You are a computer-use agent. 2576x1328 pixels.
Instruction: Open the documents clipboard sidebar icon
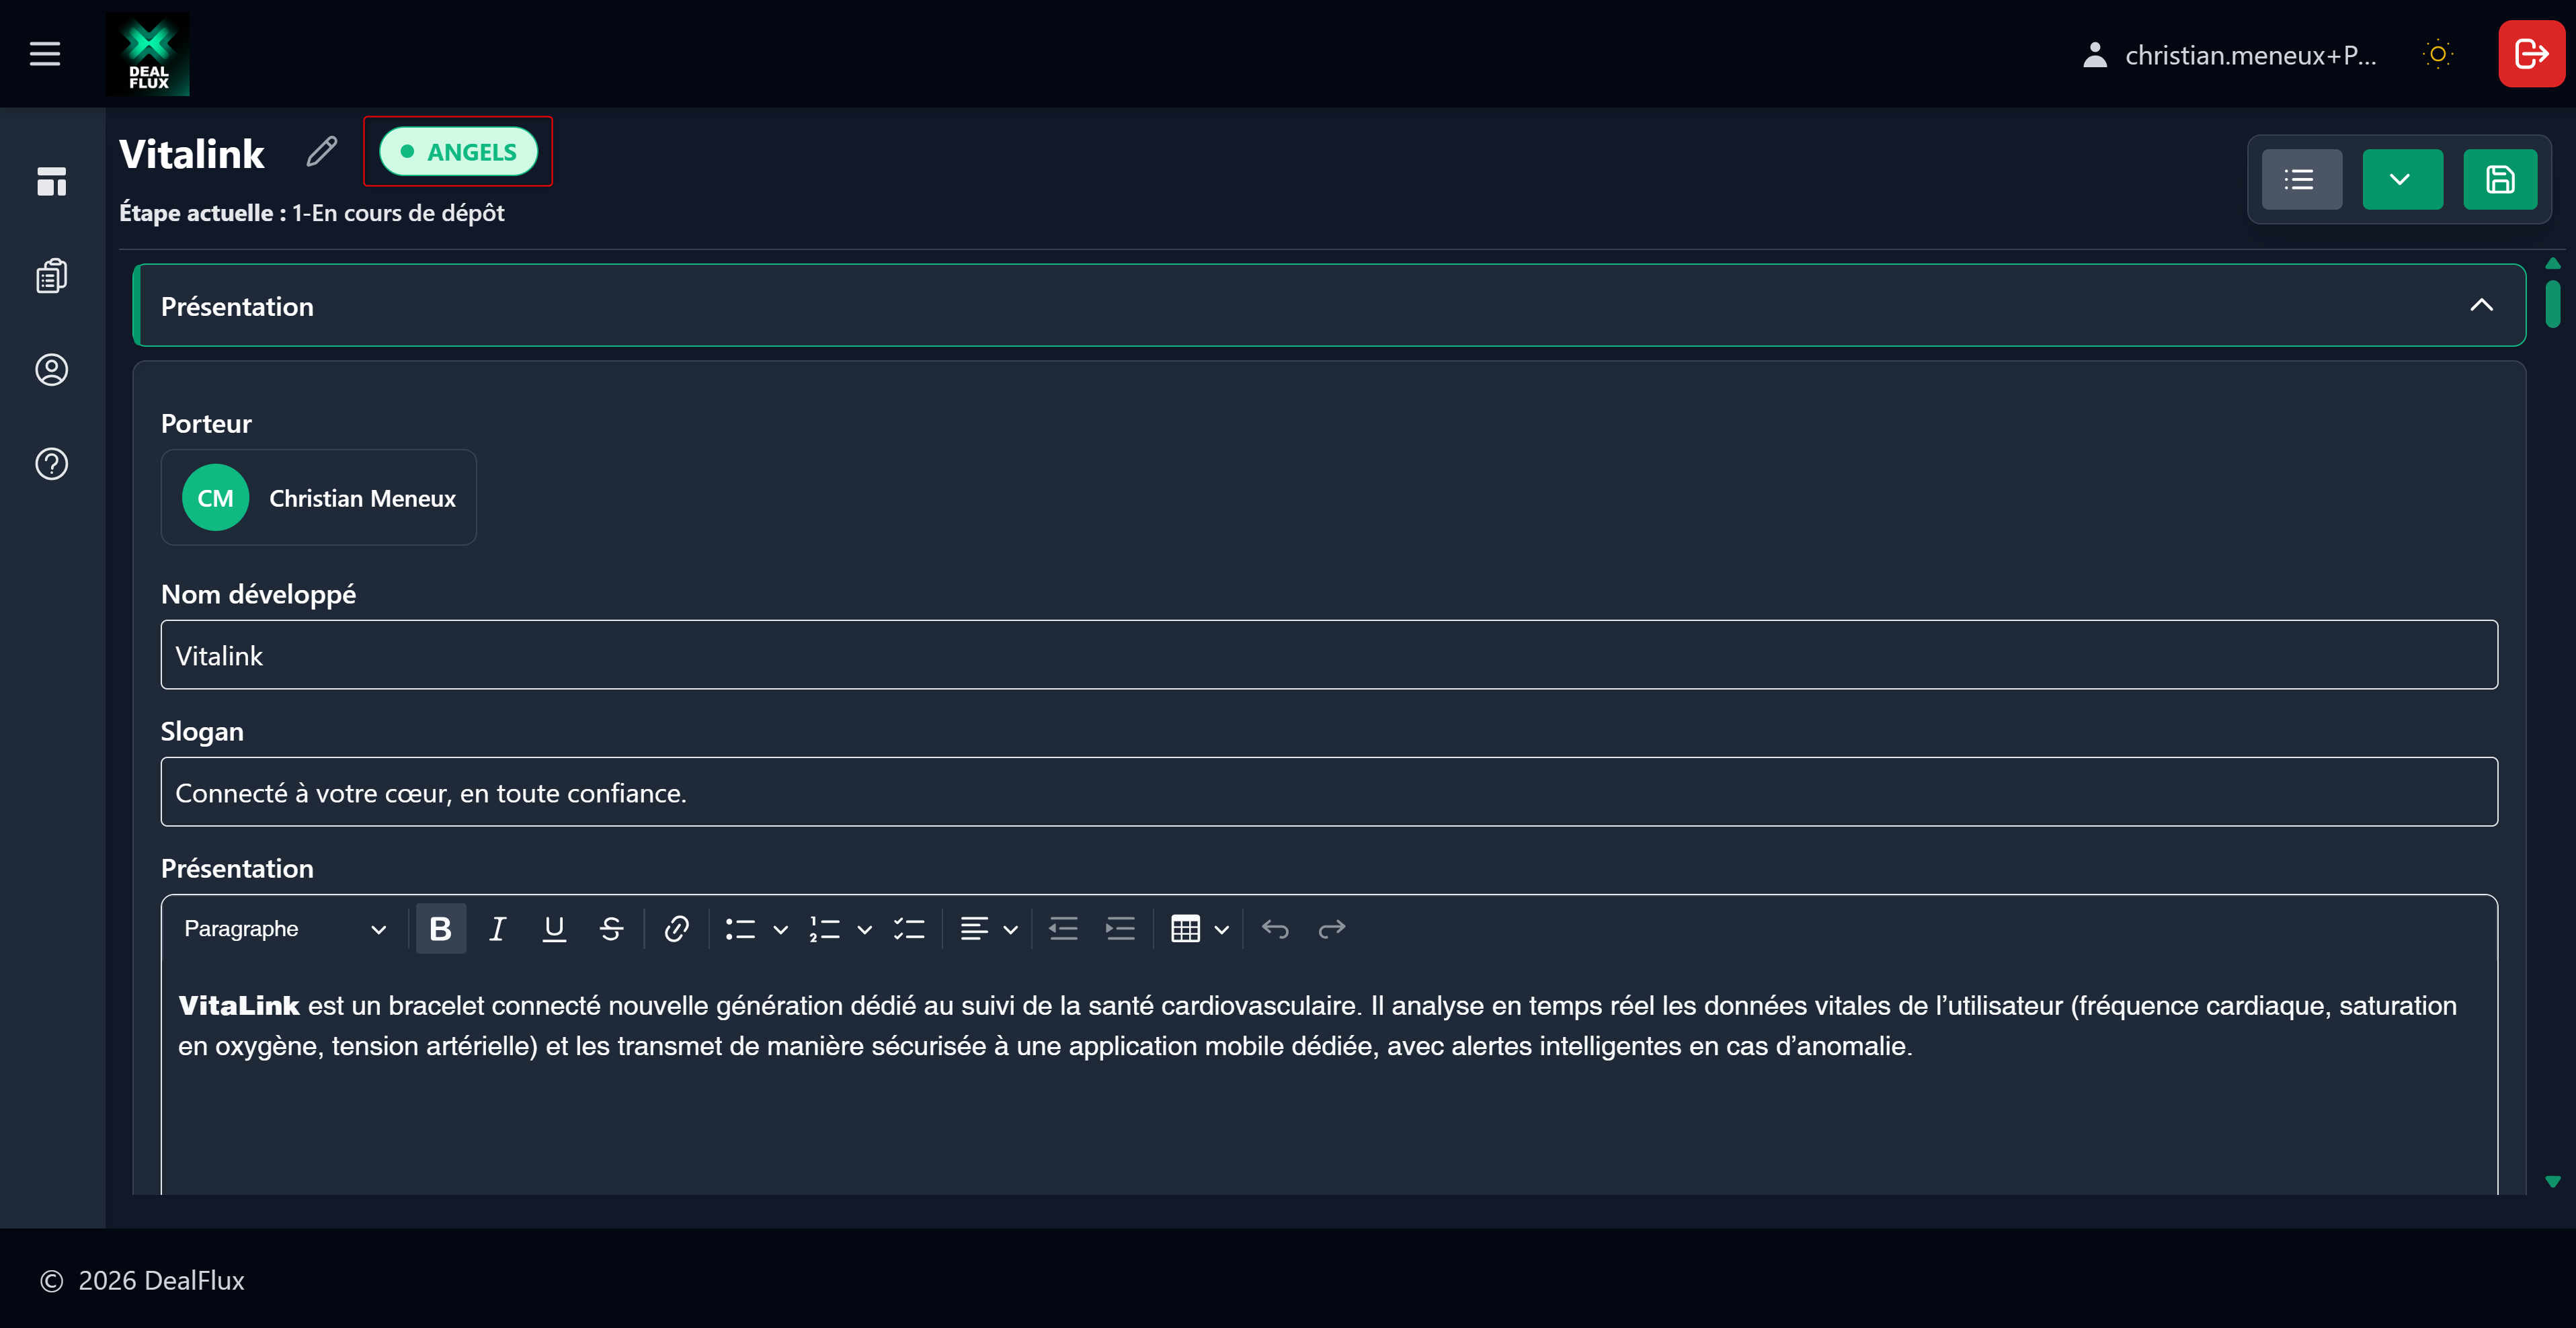pyautogui.click(x=52, y=276)
